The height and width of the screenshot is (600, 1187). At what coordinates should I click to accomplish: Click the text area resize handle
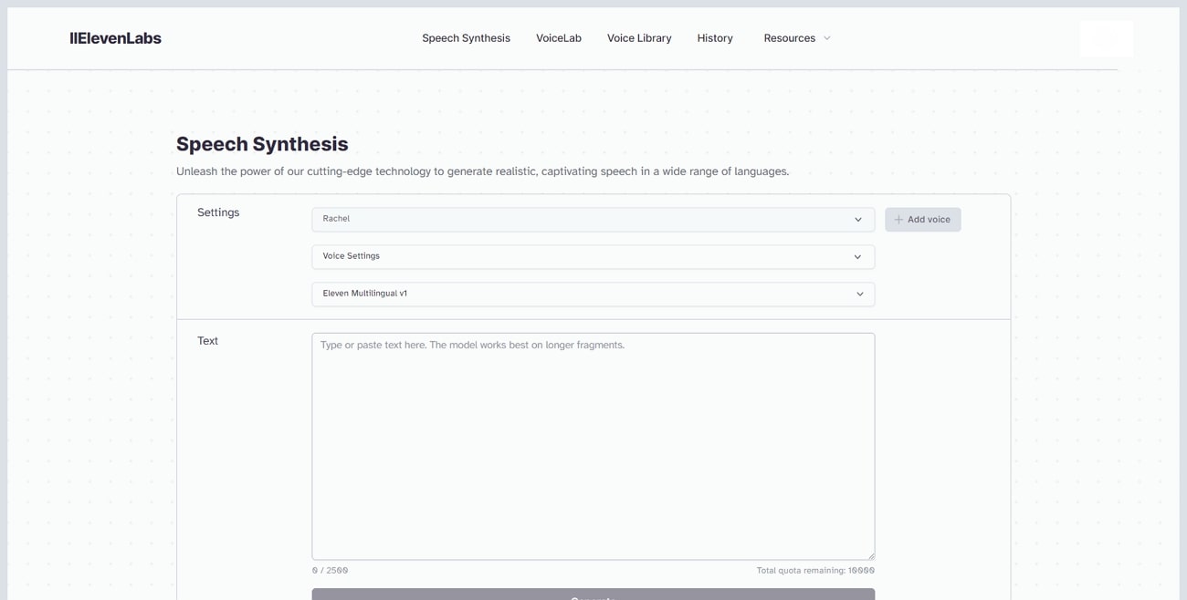[870, 555]
